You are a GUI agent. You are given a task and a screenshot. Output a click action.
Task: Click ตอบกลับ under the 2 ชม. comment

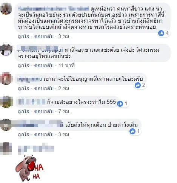(44, 88)
